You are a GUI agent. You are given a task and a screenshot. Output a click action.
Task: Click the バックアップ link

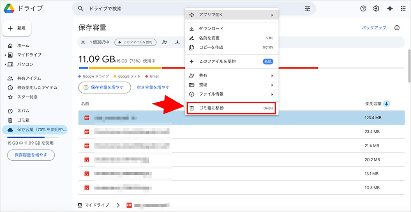(374, 28)
